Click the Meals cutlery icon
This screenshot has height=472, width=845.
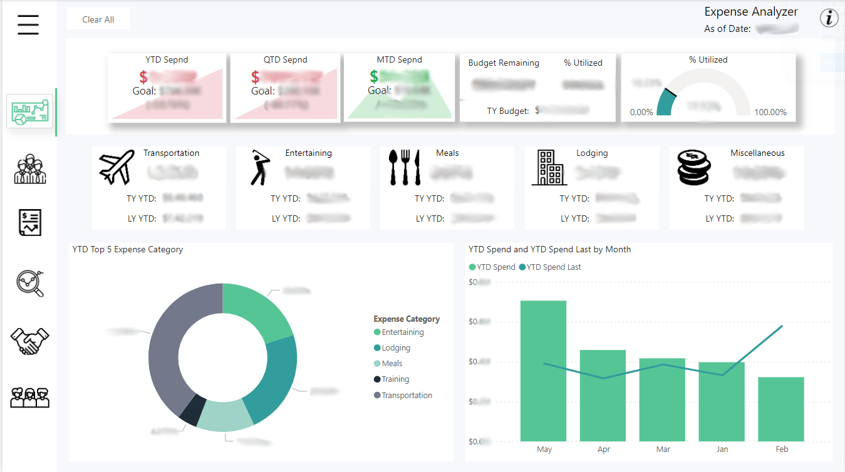(403, 167)
